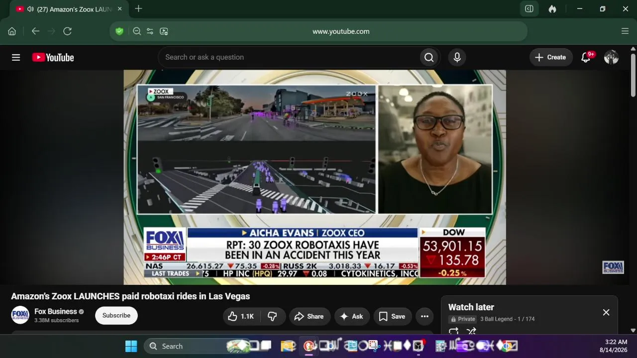Screen dimensions: 637x358
Task: Open the Fox Business channel name link
Action: point(56,311)
